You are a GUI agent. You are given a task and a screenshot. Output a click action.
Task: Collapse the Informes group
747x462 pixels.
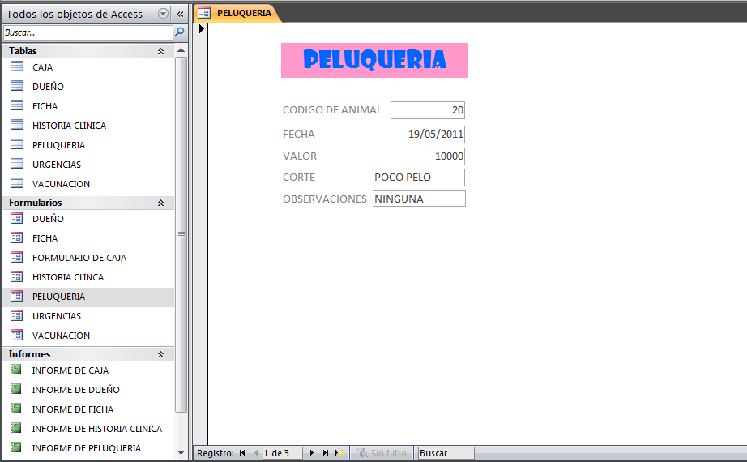160,354
